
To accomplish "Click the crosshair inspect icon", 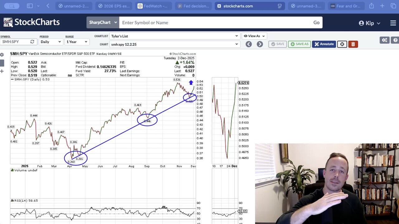I will tap(342, 44).
